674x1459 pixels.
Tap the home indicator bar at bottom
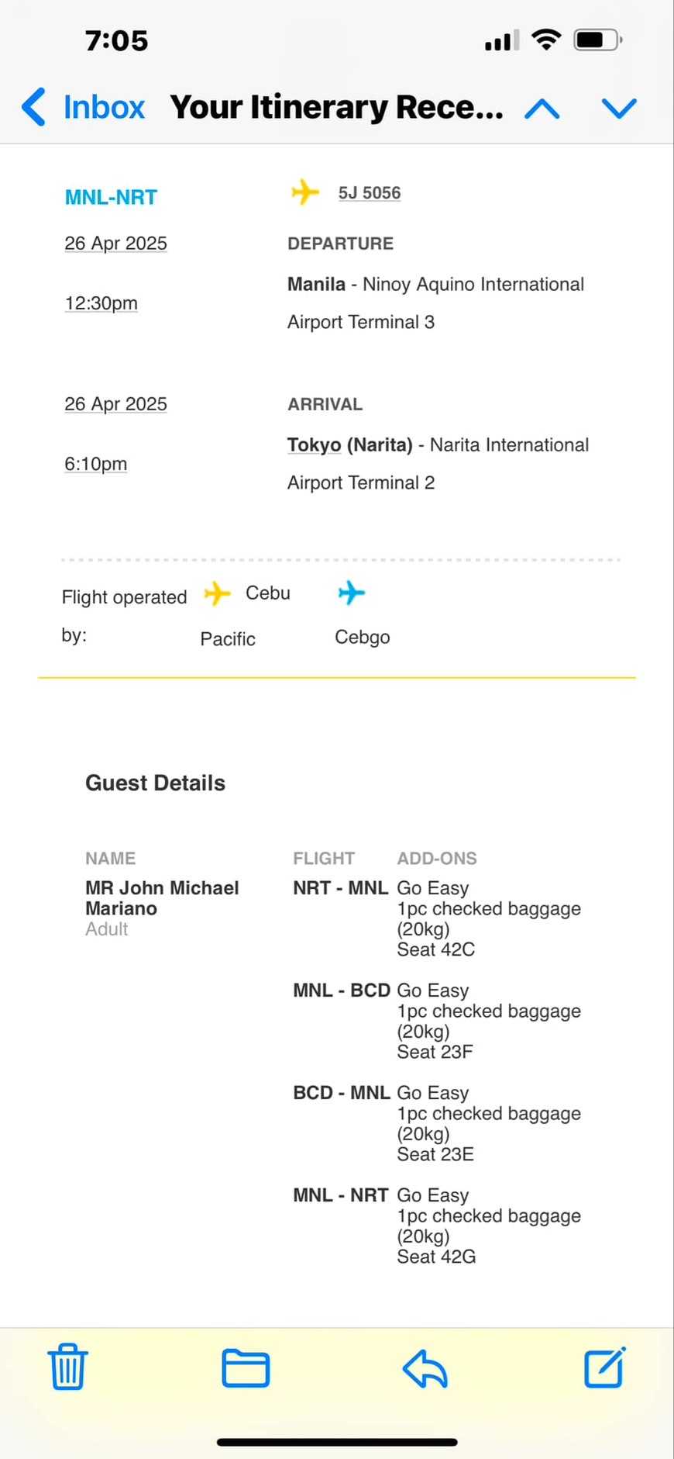[337, 1442]
